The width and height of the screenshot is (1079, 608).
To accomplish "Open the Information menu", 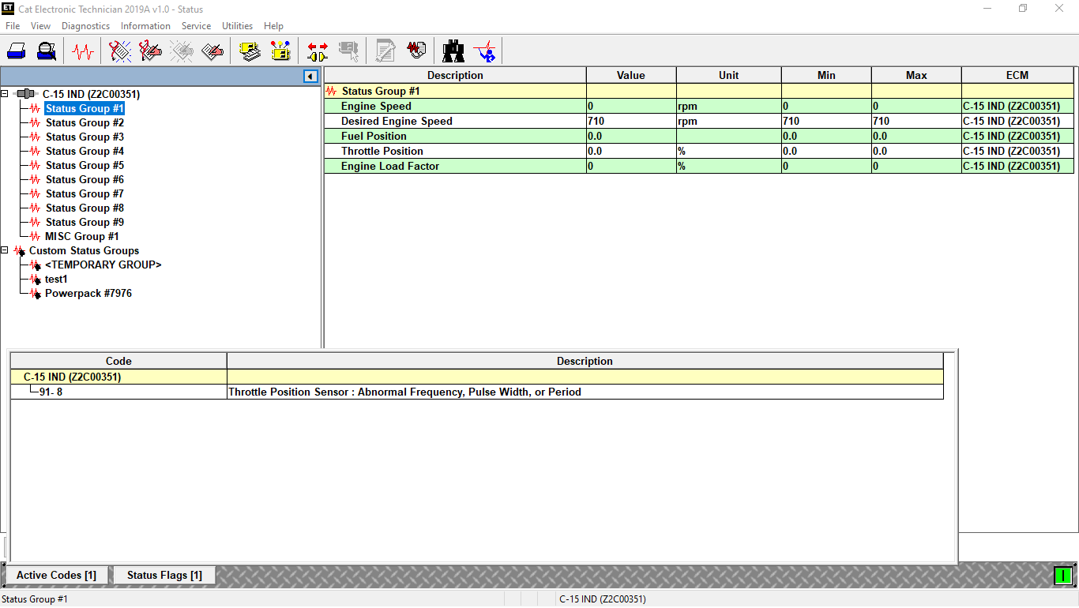I will tap(145, 26).
